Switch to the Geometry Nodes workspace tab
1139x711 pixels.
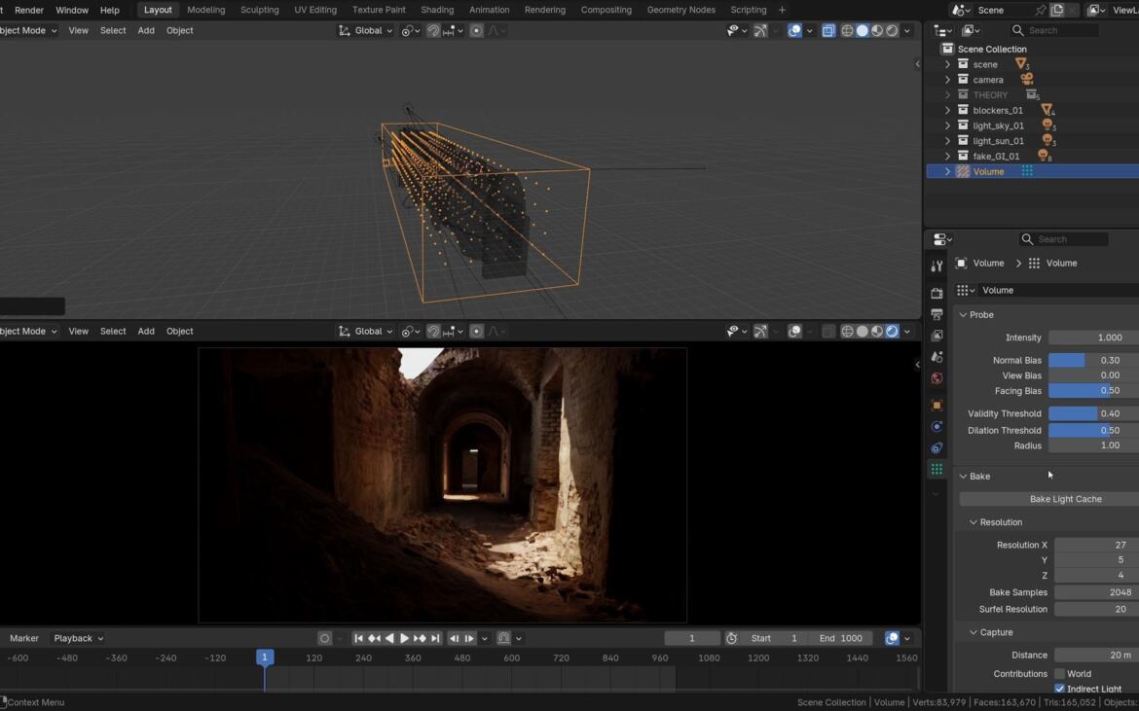(681, 10)
